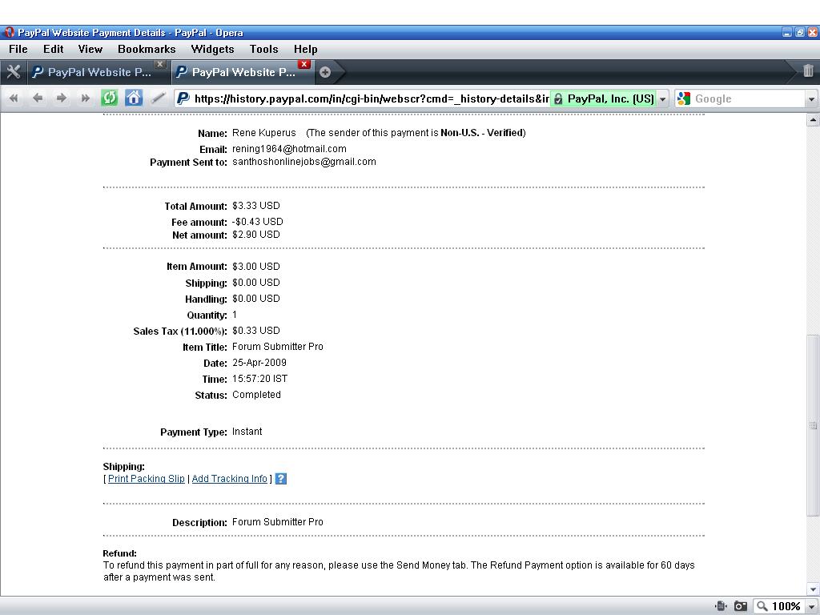This screenshot has width=820, height=615.
Task: Click the Status value Completed
Action: point(256,395)
